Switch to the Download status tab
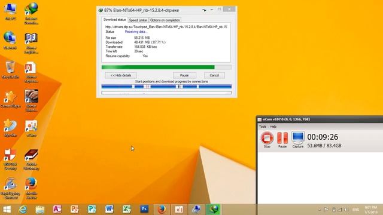 tap(114, 20)
